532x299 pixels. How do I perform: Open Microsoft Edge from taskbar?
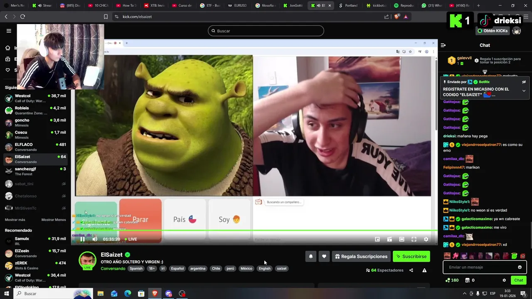[128, 294]
